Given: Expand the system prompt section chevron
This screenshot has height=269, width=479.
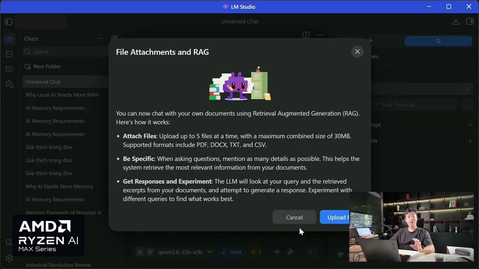Looking at the screenshot, I should 470,125.
